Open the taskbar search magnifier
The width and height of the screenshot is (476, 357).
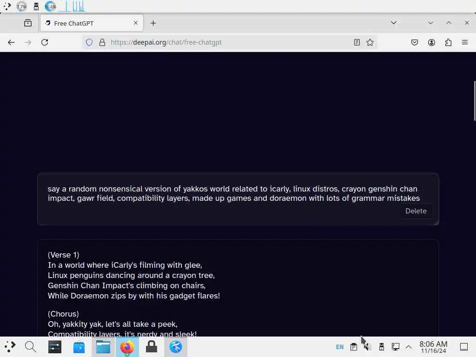(30, 347)
